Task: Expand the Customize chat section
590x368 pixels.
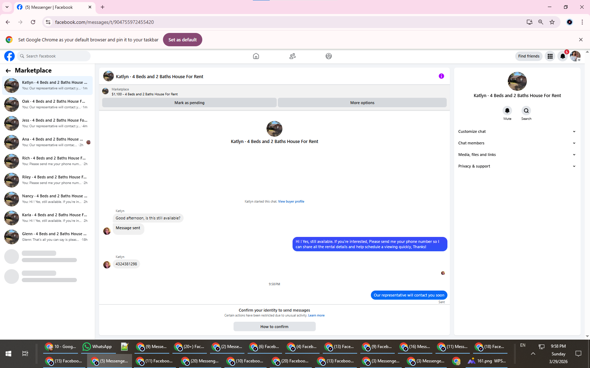Action: [x=517, y=131]
